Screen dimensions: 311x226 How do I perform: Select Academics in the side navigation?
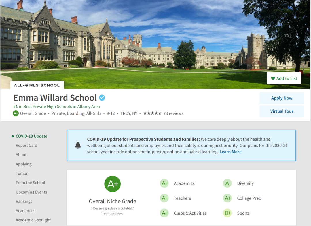[x=25, y=210]
